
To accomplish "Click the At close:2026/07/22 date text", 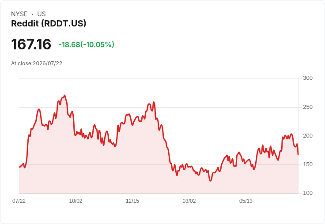I will (x=37, y=63).
